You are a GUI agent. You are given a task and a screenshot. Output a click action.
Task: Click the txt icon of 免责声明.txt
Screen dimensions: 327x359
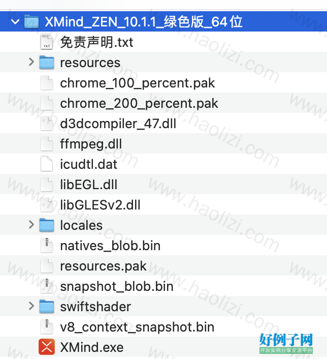[47, 42]
